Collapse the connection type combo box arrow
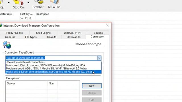Viewport: 182px width, 102px height. pos(99,58)
